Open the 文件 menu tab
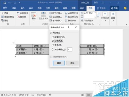Screen dimensions: 129x97 pos(5,8)
